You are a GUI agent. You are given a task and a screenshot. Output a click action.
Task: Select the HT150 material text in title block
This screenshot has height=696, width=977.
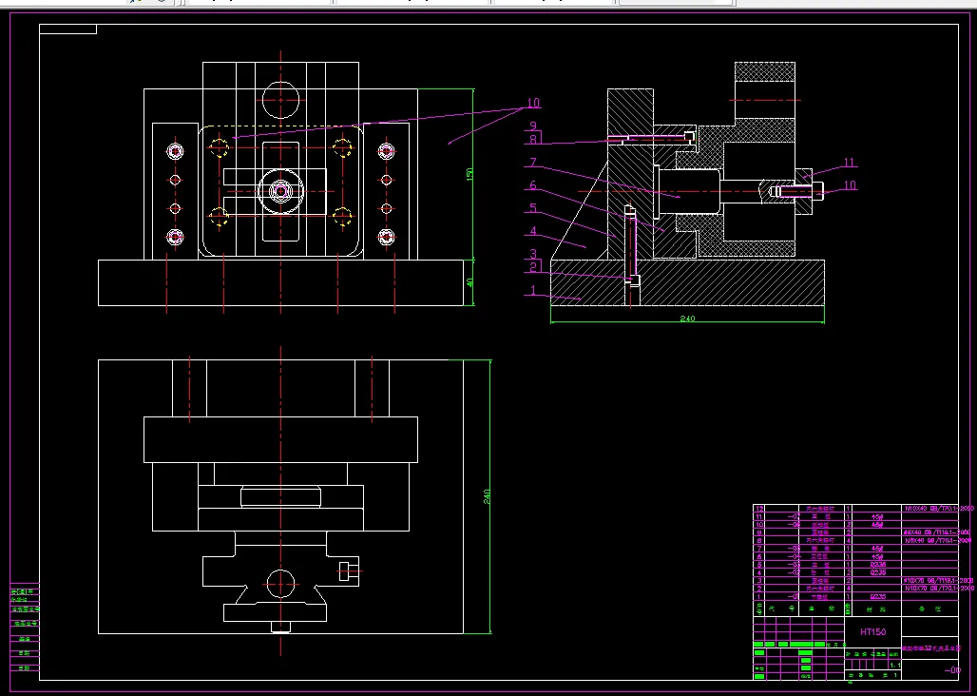click(x=873, y=632)
